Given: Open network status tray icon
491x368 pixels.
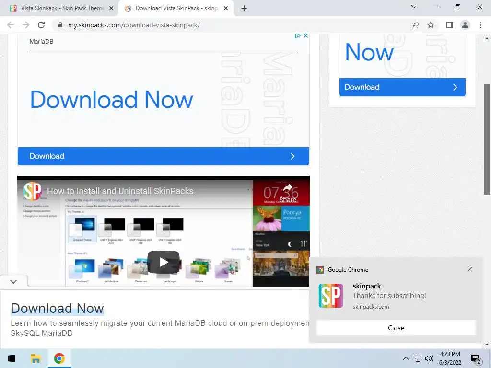Looking at the screenshot, I should coord(418,358).
